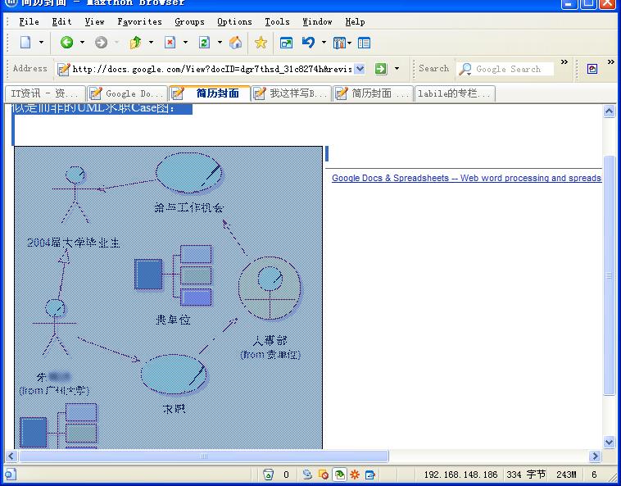Open the Edit menu
The image size is (621, 486).
pos(61,21)
